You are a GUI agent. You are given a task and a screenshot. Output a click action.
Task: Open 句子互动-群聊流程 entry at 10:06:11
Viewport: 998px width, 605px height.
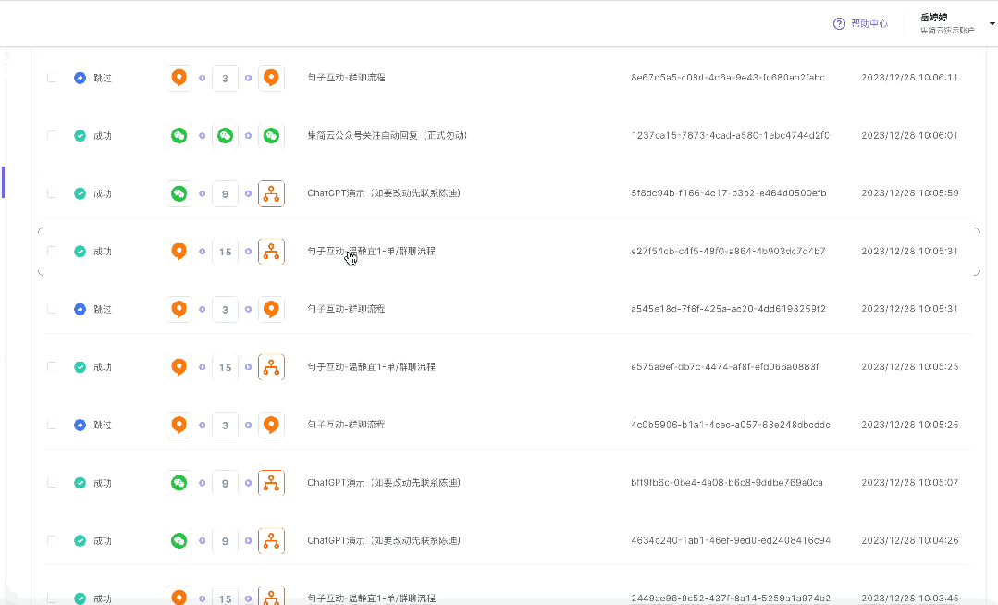tap(346, 77)
